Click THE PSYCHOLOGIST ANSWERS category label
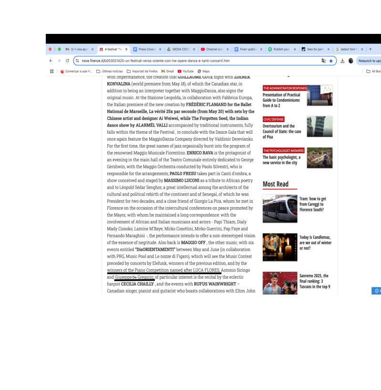 (x=284, y=150)
